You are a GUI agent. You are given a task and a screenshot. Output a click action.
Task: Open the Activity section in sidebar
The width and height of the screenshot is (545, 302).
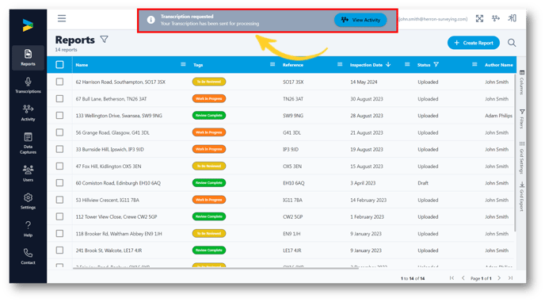(28, 113)
